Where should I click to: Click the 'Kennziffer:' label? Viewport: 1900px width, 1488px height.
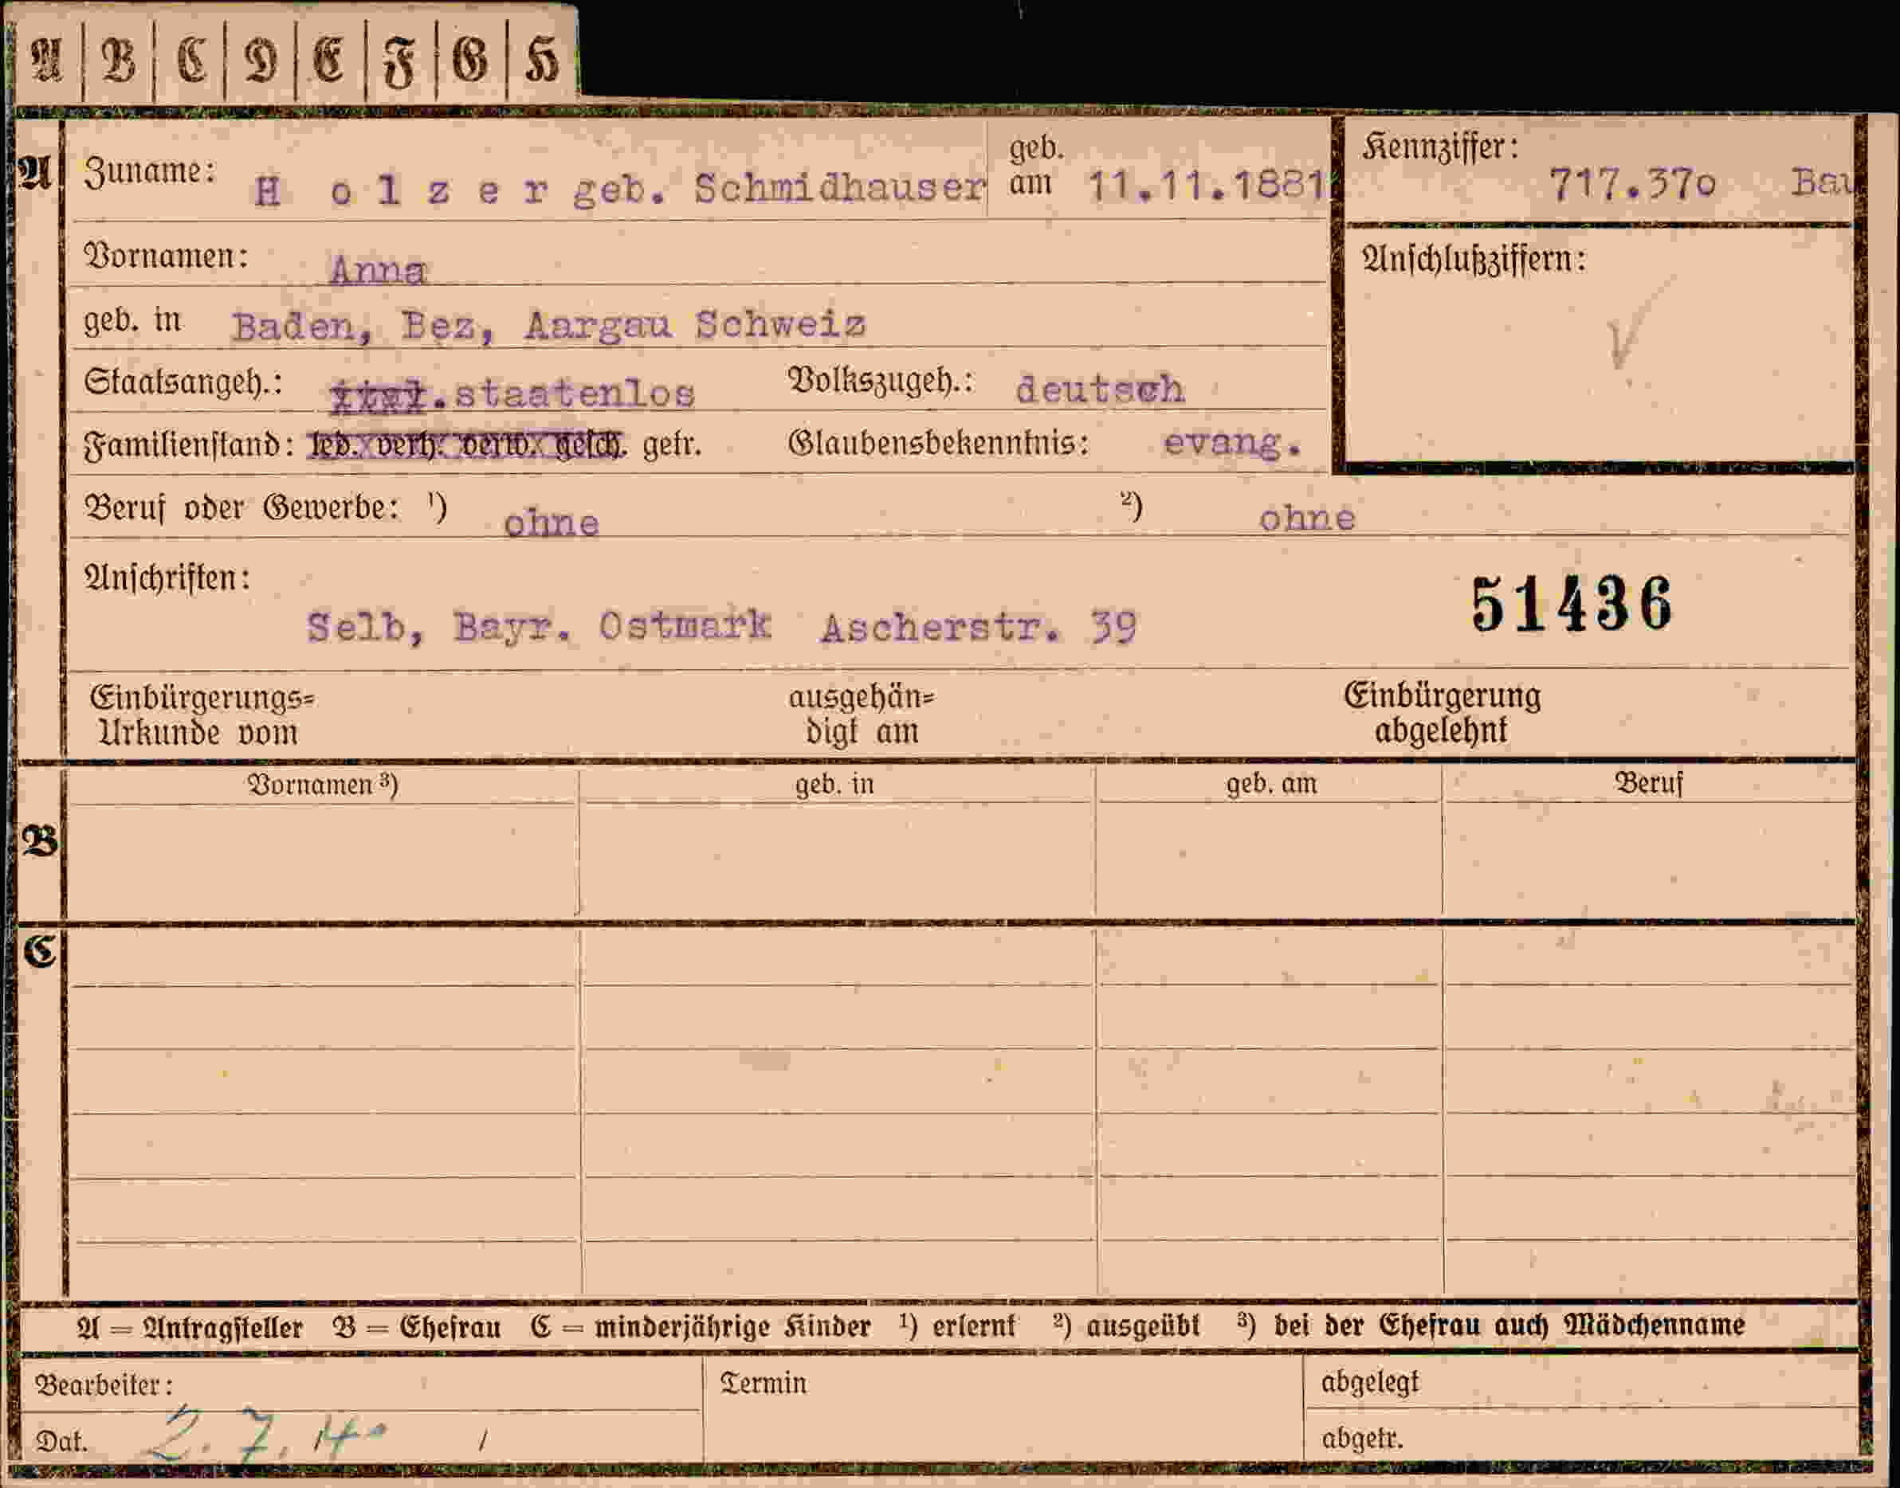click(1440, 147)
